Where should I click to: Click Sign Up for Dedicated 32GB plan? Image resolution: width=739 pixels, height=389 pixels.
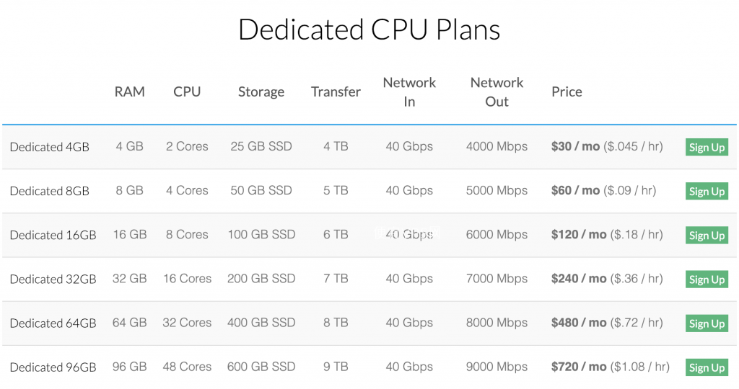(x=707, y=280)
